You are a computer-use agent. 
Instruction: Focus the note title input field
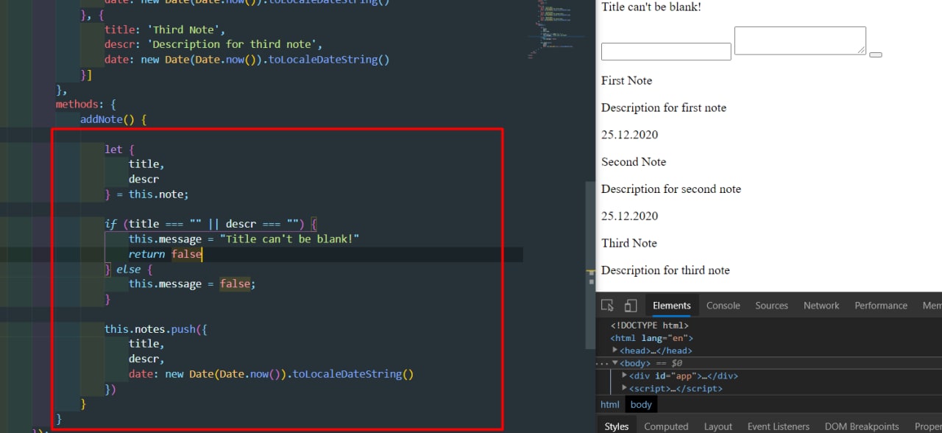pos(666,52)
